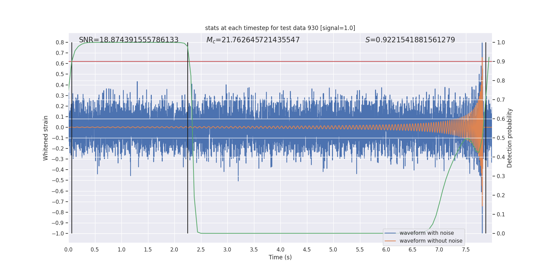
Task: Click the chirp mass Mc=21.762645721435547 annotation
Action: click(x=253, y=40)
